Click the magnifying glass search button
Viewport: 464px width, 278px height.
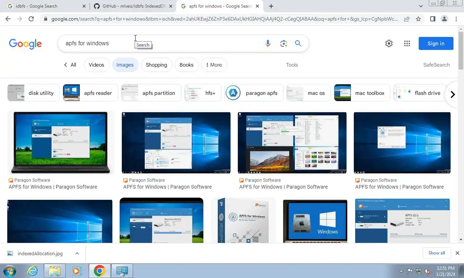pyautogui.click(x=298, y=43)
